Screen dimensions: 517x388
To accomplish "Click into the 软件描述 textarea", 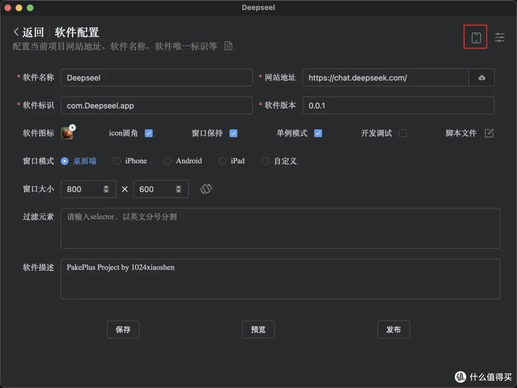I will coord(280,279).
